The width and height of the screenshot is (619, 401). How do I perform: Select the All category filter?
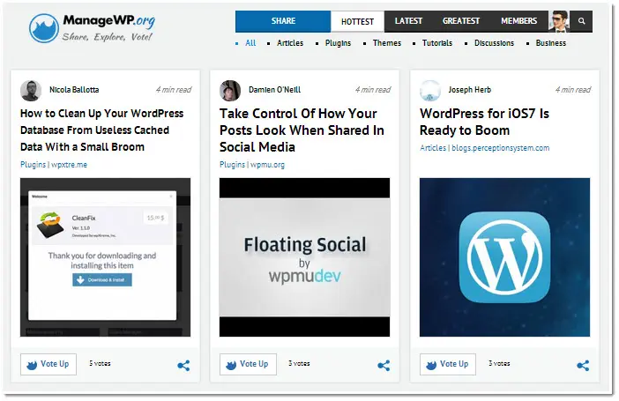coord(250,43)
